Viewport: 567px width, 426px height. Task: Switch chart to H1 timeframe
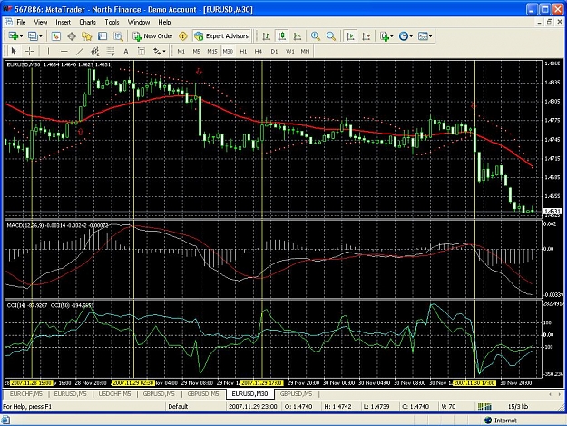coord(243,51)
